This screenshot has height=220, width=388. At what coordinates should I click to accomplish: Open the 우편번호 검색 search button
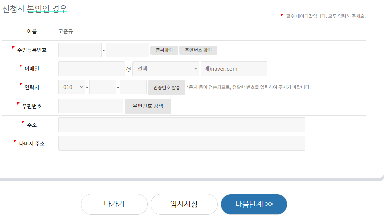tap(148, 106)
